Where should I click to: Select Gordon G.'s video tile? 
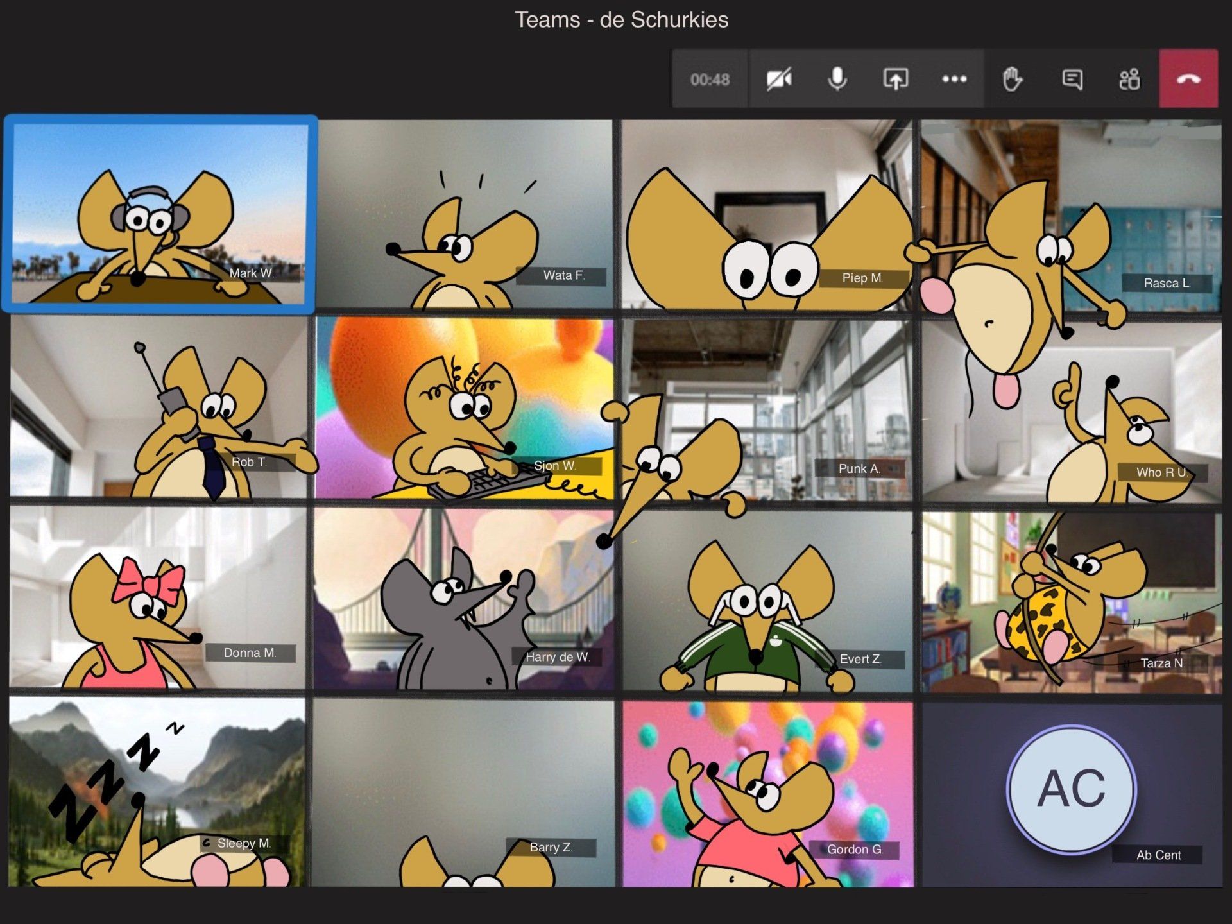pos(767,794)
